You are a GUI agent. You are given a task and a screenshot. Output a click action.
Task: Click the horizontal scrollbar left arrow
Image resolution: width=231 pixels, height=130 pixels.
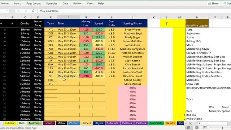click(199, 123)
